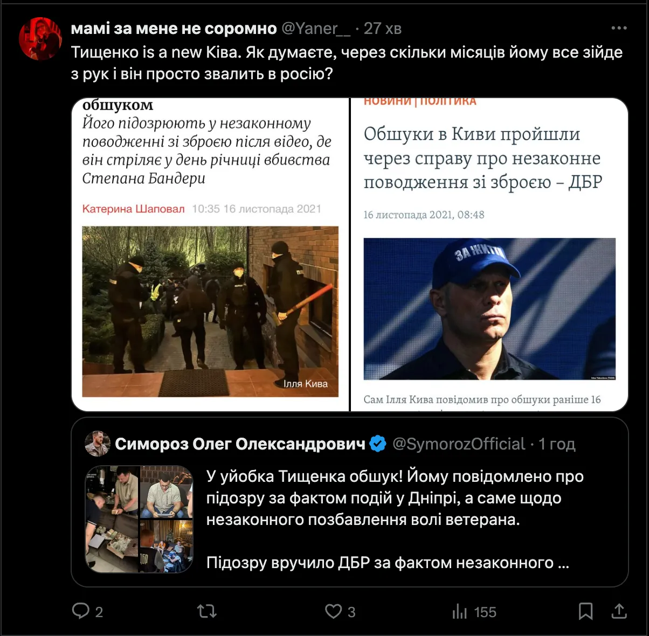Bookmark this tweet

(586, 611)
